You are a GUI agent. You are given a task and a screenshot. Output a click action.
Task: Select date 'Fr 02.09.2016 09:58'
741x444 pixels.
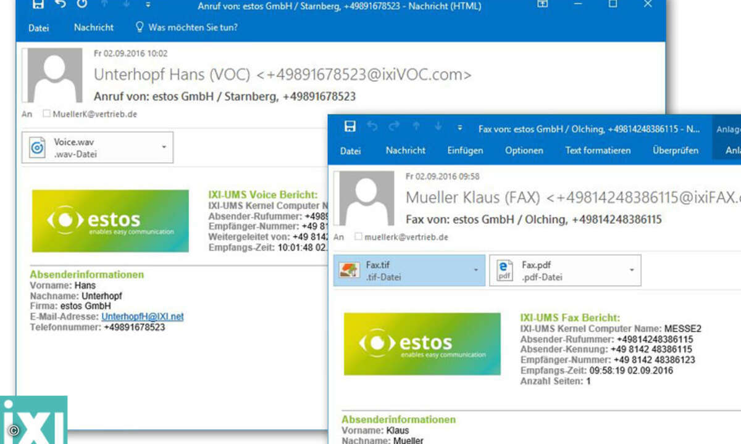pos(442,176)
